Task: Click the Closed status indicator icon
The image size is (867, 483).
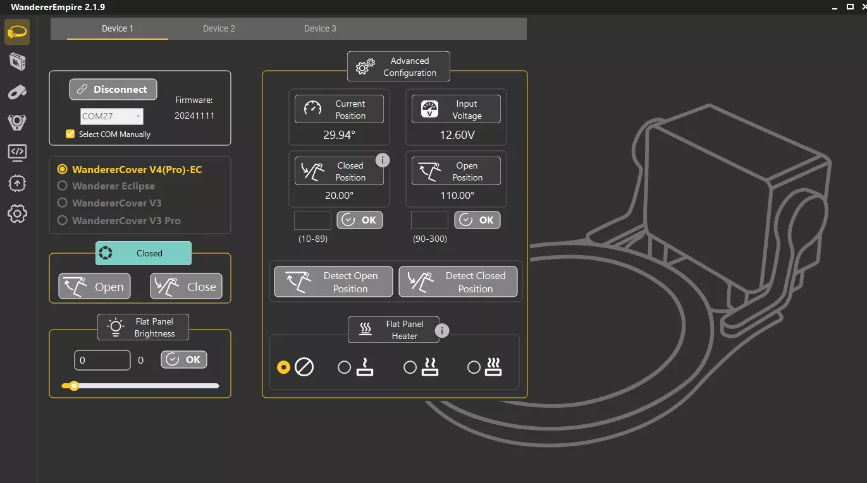Action: click(105, 253)
